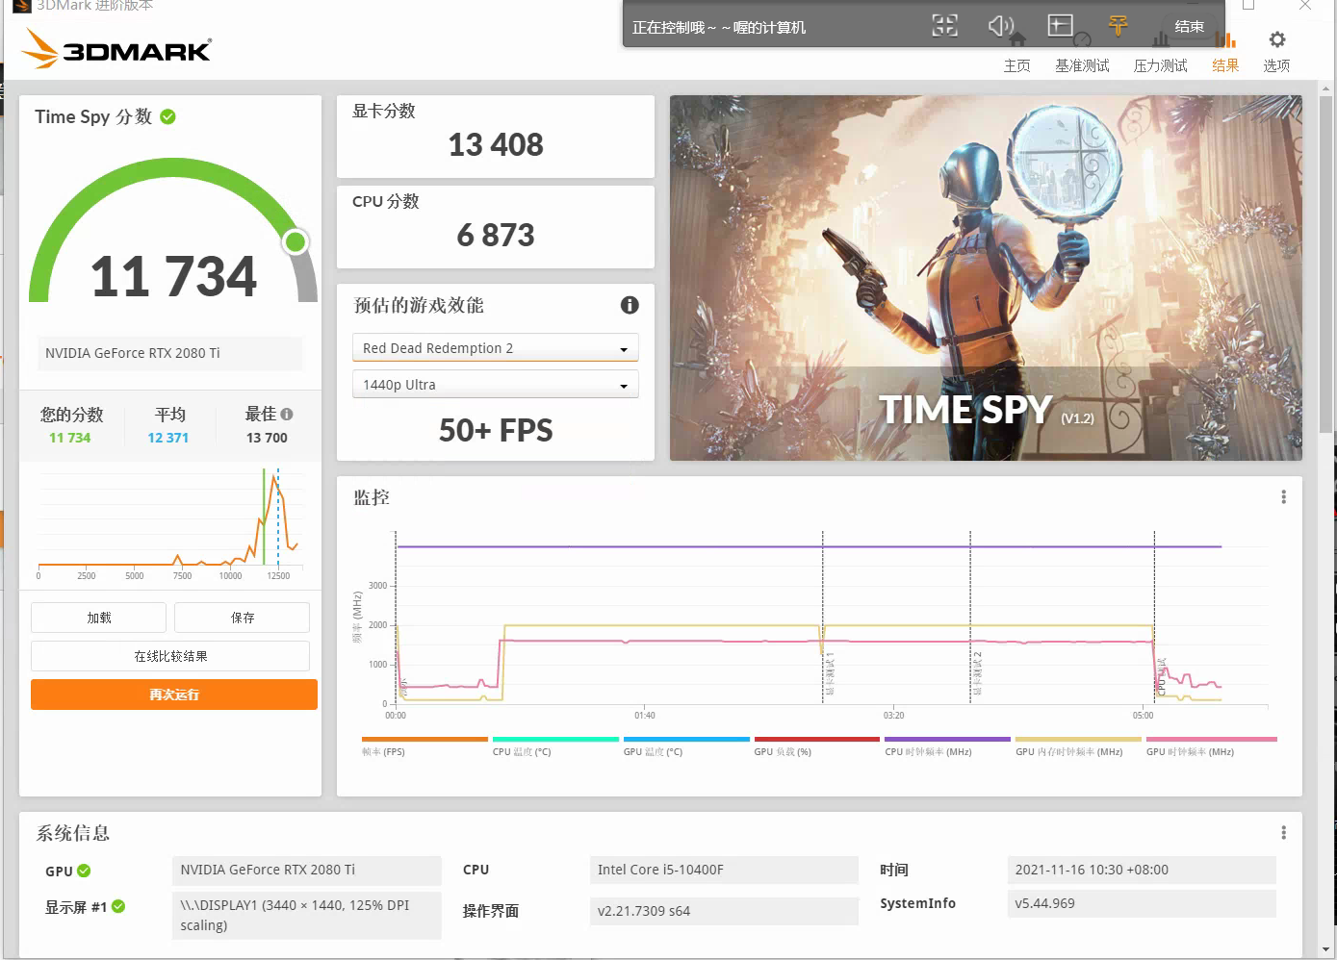Click the 显卡测试 1 marker in monitoring chart
The image size is (1337, 960).
[x=830, y=672]
